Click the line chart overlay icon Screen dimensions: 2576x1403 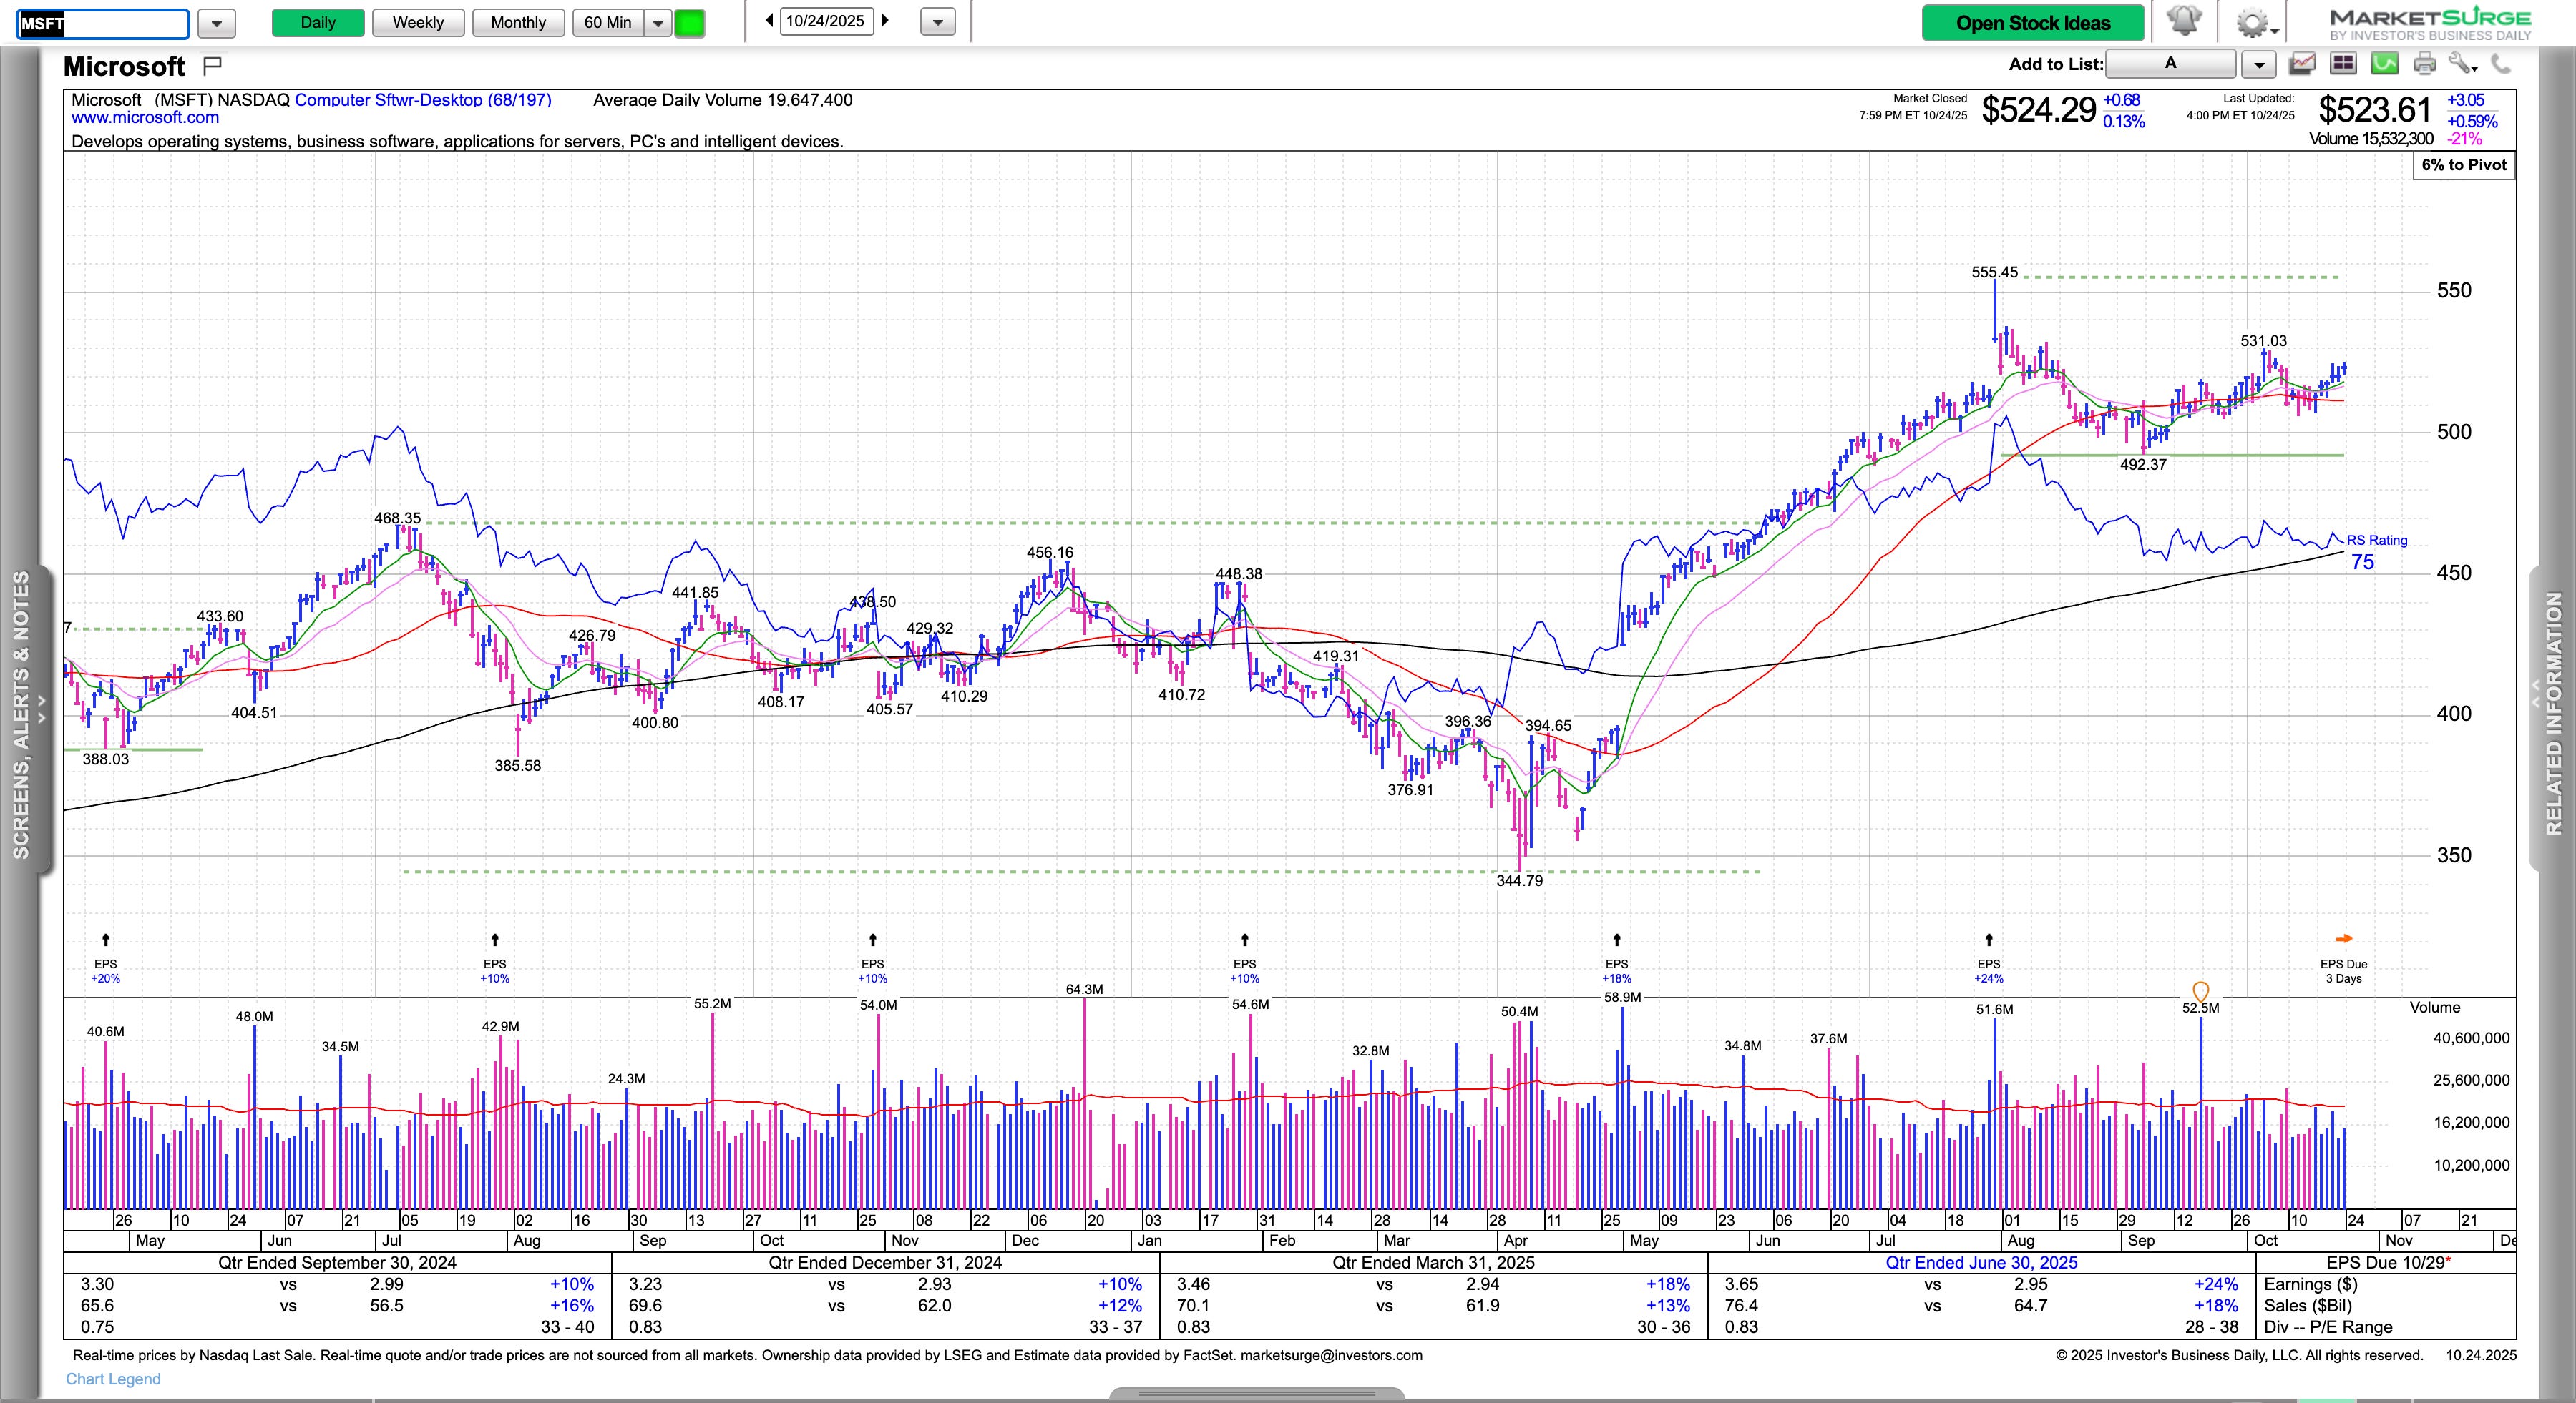(2301, 64)
